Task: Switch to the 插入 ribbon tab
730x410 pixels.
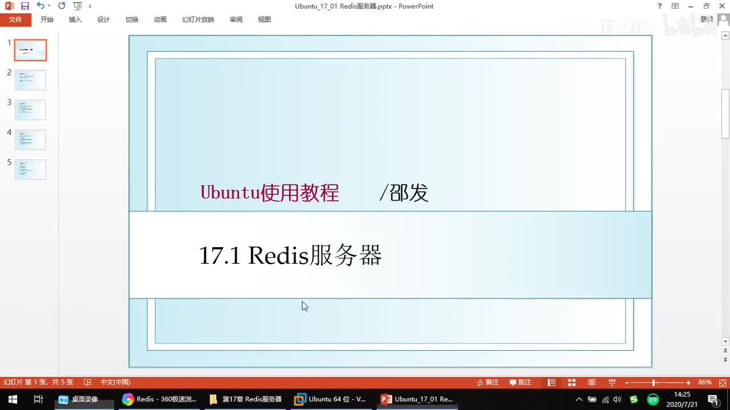Action: [x=75, y=19]
